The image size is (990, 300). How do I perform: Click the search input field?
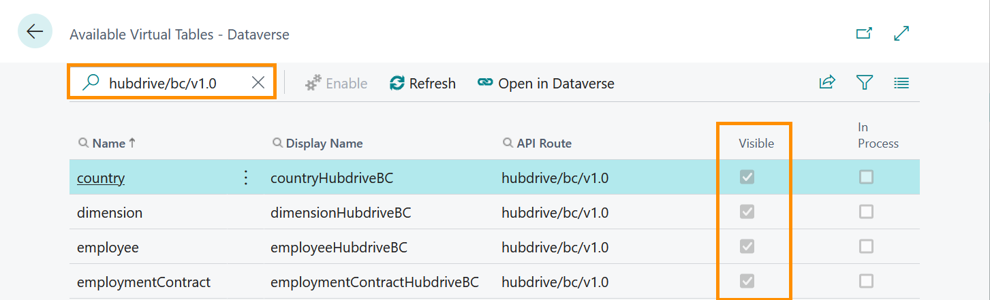[174, 83]
